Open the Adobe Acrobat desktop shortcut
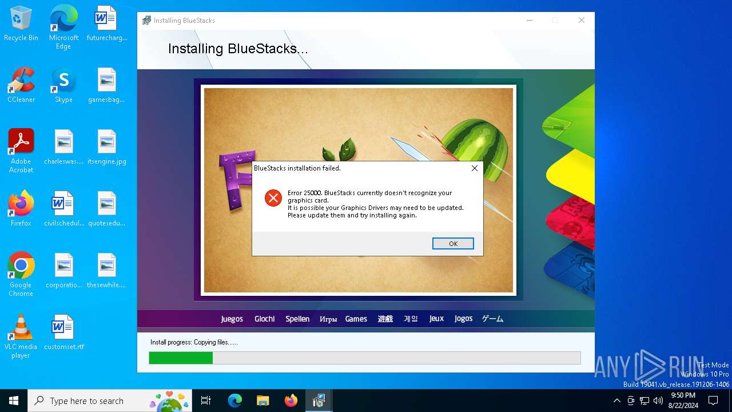This screenshot has height=412, width=732. (21, 151)
